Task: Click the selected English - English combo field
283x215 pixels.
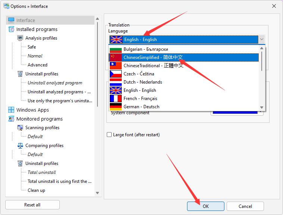Action: 184,40
